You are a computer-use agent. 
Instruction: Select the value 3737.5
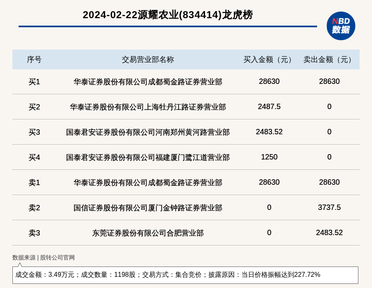(x=329, y=207)
